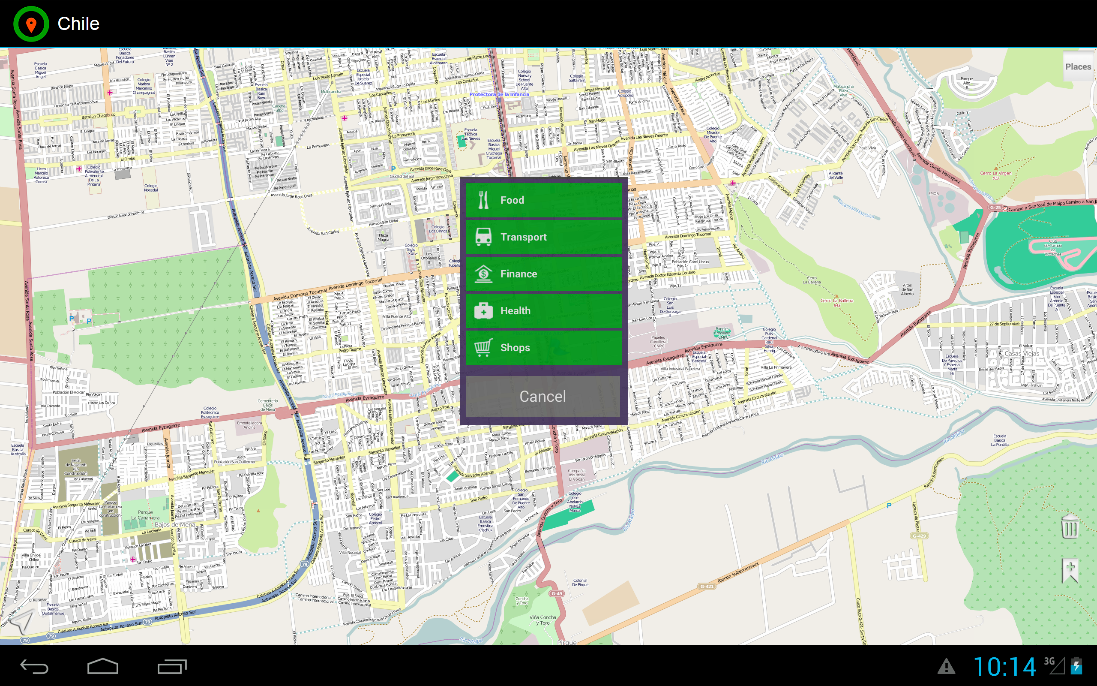Choose Transport from the category menu
The height and width of the screenshot is (686, 1097).
[x=543, y=237]
